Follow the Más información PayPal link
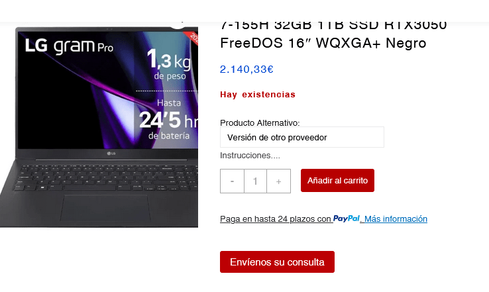This screenshot has width=489, height=292. (x=396, y=219)
